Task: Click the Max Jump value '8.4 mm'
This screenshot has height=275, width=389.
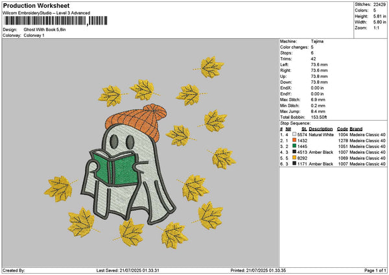Action: (318, 112)
